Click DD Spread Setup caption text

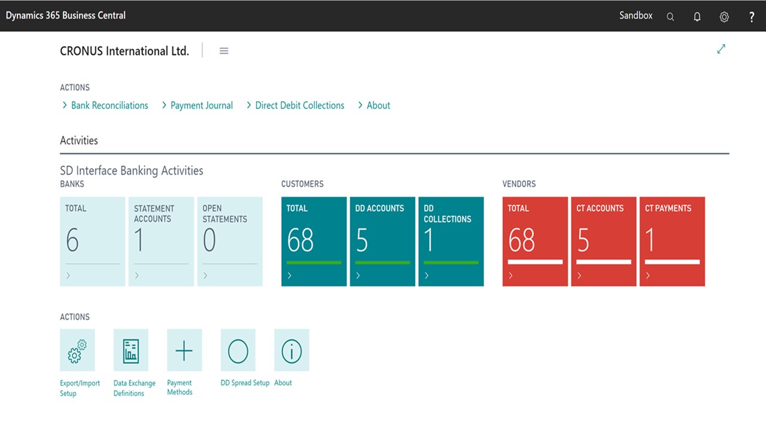(x=245, y=383)
